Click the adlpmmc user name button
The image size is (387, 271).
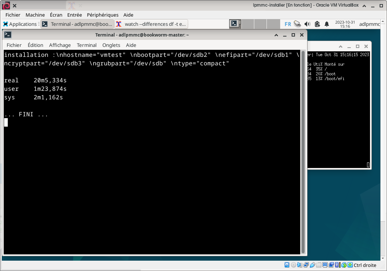pyautogui.click(x=369, y=24)
